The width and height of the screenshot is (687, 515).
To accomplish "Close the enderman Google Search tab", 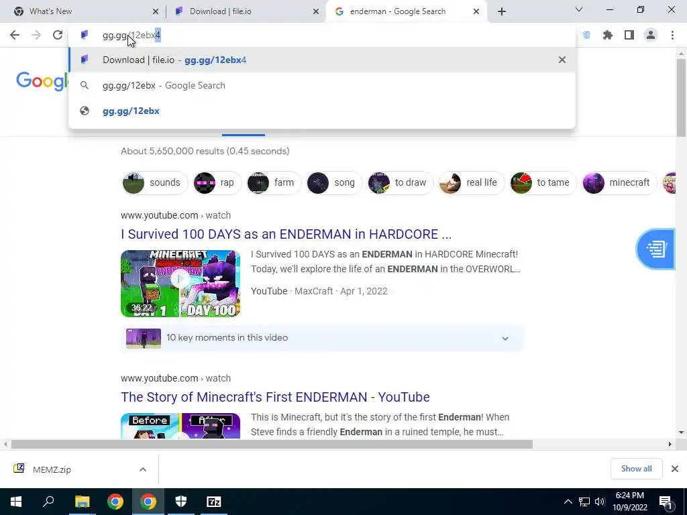I will click(x=476, y=11).
